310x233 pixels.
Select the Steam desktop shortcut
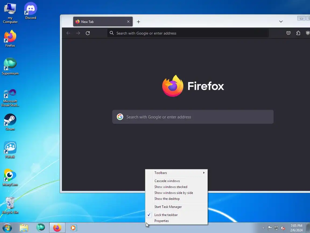pyautogui.click(x=10, y=122)
